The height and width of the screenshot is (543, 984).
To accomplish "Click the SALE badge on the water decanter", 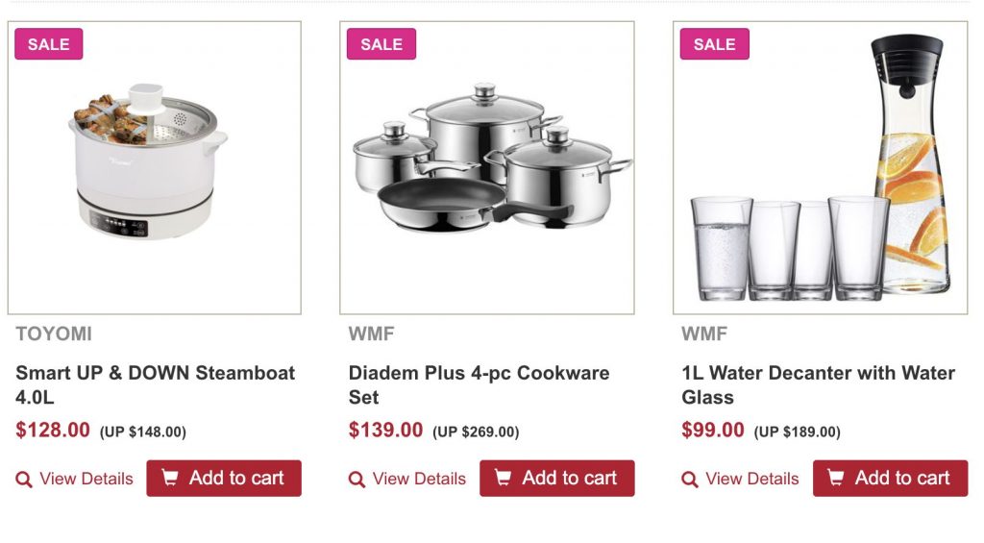I will [714, 44].
